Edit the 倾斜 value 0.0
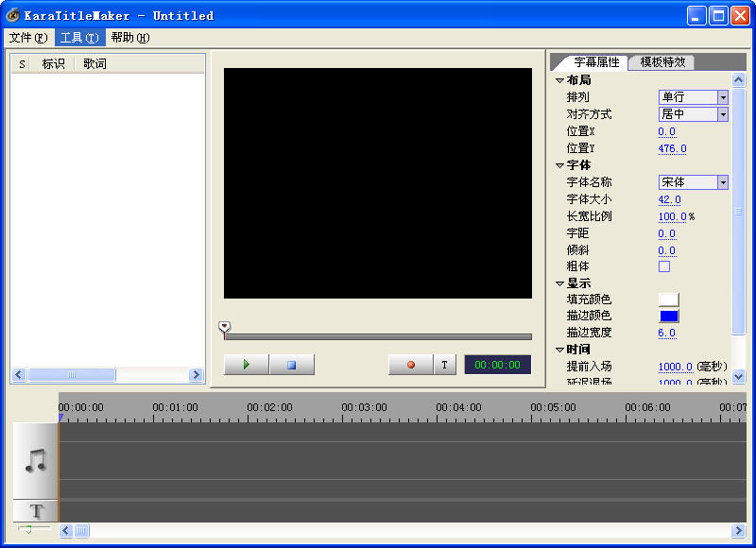This screenshot has width=756, height=548. (667, 250)
